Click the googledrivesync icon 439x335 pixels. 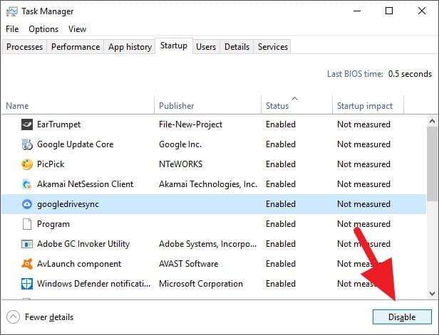[27, 204]
